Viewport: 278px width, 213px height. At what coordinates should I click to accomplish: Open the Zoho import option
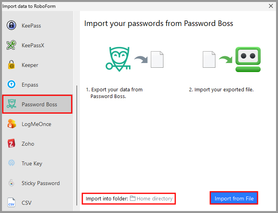click(x=28, y=144)
